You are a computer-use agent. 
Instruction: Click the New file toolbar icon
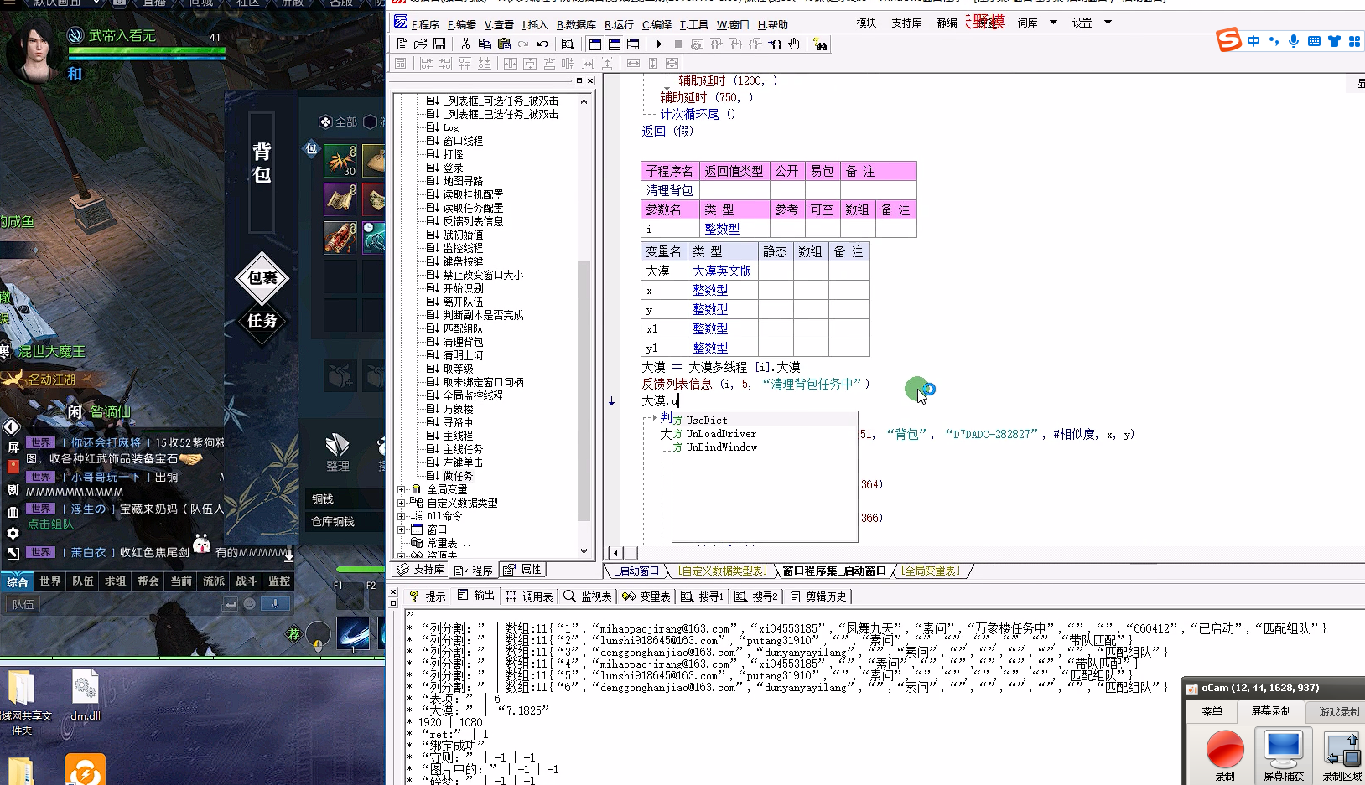pyautogui.click(x=402, y=44)
